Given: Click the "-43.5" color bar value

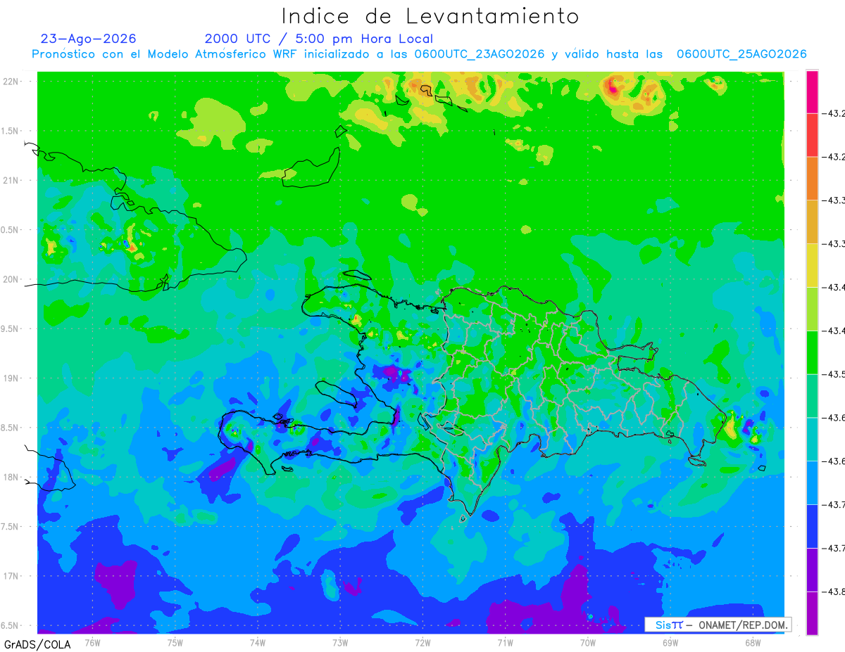Looking at the screenshot, I should pyautogui.click(x=835, y=373).
